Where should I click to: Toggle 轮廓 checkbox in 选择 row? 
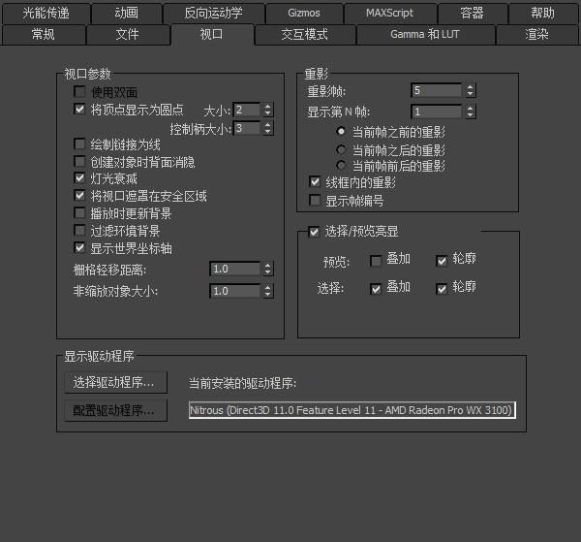pyautogui.click(x=442, y=289)
